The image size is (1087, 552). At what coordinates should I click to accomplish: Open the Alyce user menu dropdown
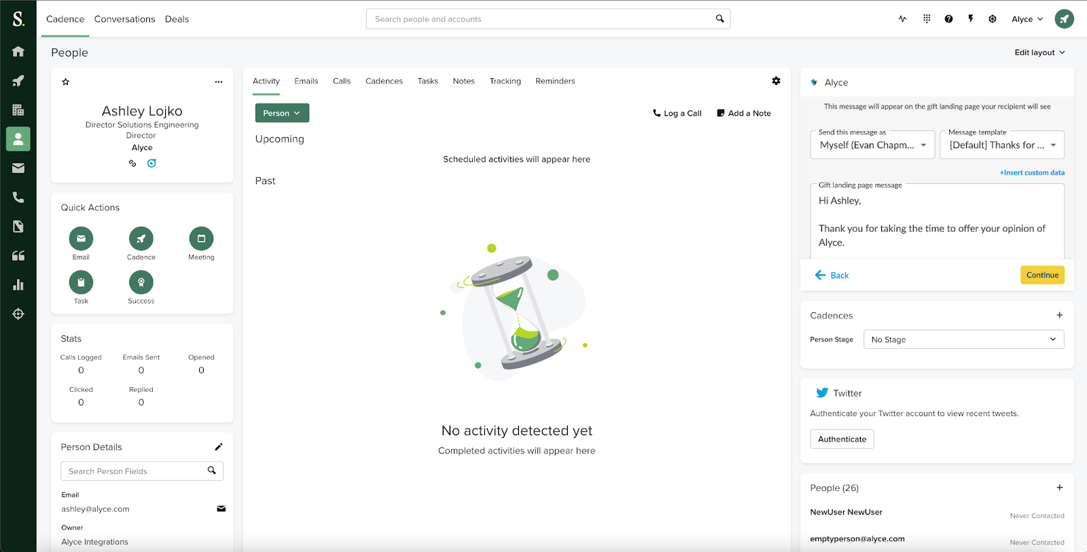(1027, 19)
